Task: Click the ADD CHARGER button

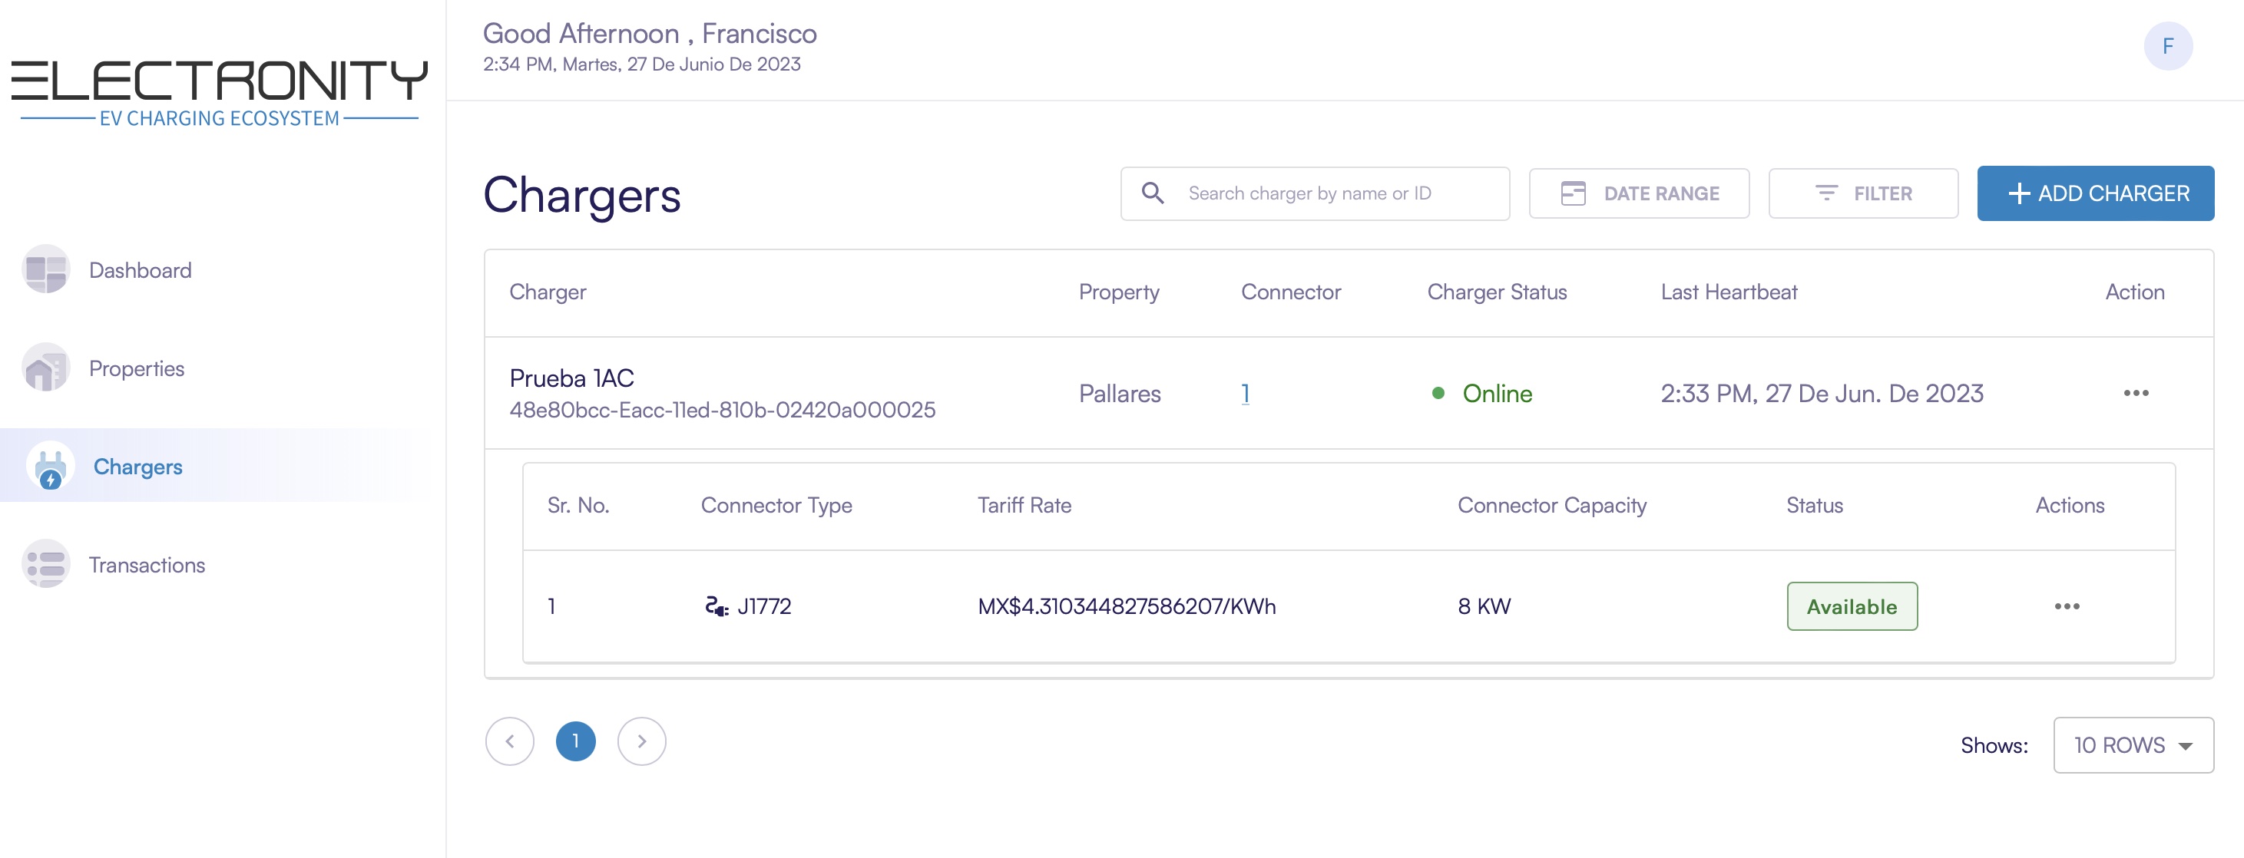Action: pyautogui.click(x=2095, y=193)
